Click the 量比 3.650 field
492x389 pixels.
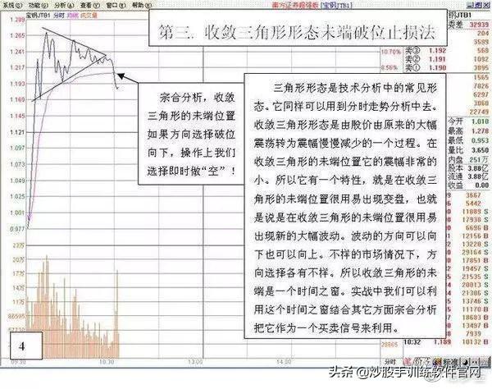[x=468, y=149]
